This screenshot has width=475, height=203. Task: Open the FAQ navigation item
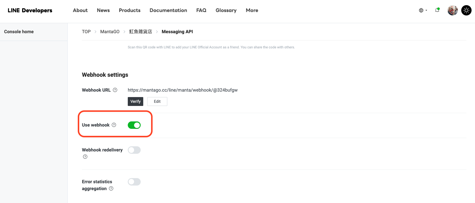point(201,10)
